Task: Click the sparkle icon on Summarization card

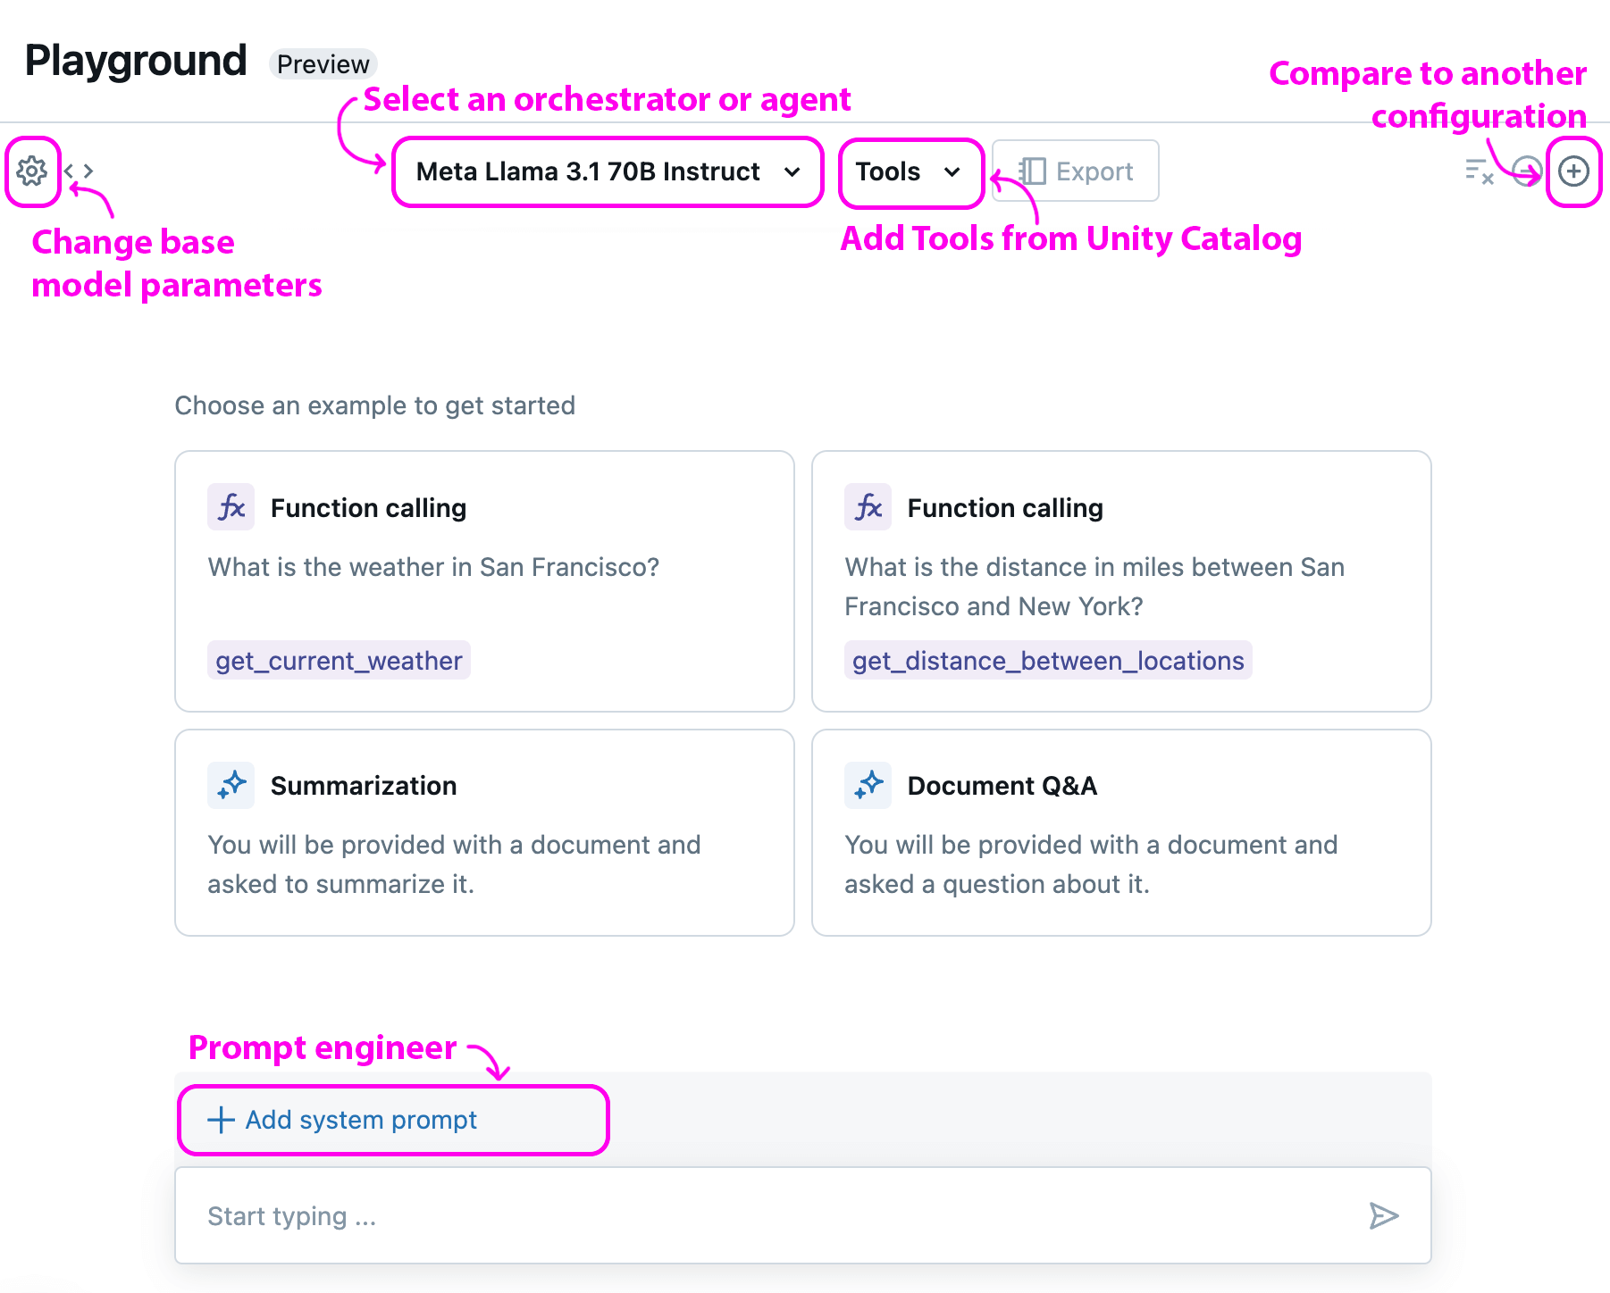Action: [x=231, y=785]
